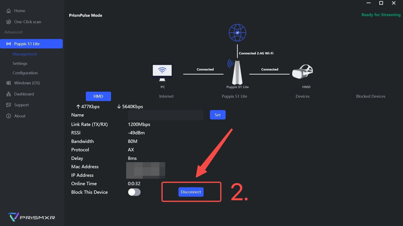Switch to the Blocked Devices tab
The height and width of the screenshot is (226, 403).
[x=371, y=96]
